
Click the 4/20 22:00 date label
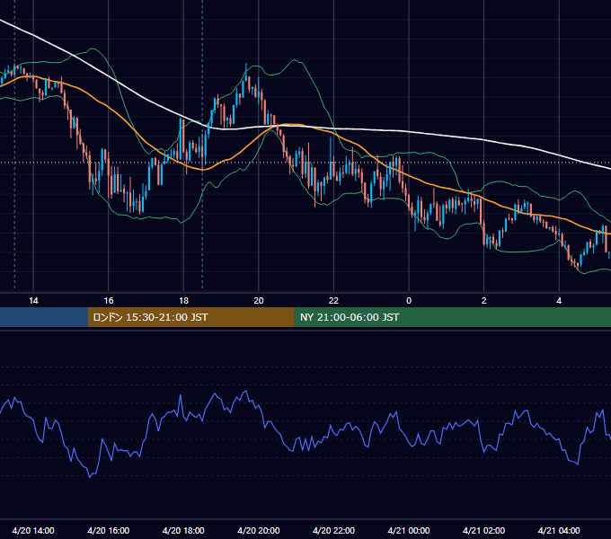click(333, 530)
